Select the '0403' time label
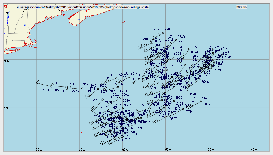Image resolution: width=273 pixels, height=155 pixels. [x=180, y=104]
